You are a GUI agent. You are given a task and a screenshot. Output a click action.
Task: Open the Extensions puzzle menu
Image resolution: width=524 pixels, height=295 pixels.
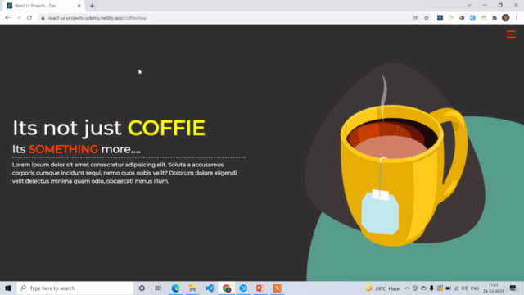495,18
